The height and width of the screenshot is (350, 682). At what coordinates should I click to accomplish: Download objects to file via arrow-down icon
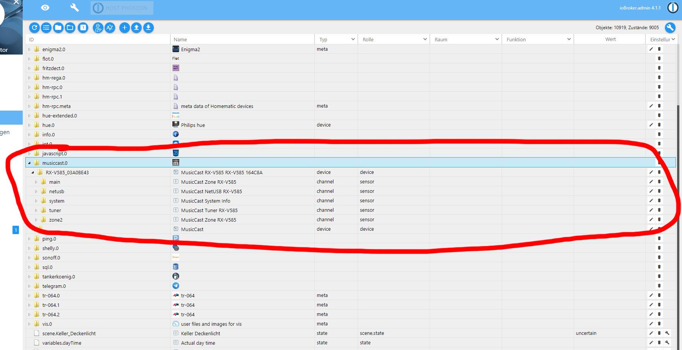[x=149, y=28]
